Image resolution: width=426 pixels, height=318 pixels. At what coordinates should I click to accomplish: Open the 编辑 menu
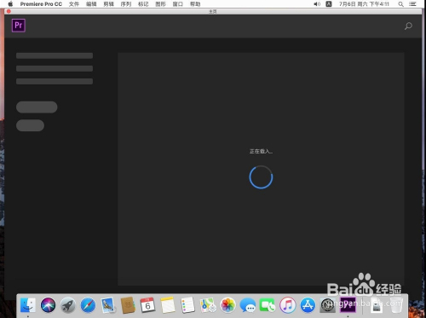click(91, 4)
